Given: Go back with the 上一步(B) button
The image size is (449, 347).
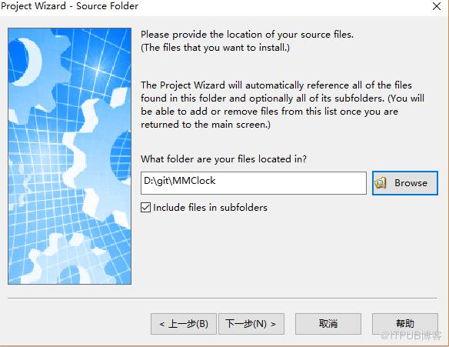Looking at the screenshot, I should click(184, 324).
